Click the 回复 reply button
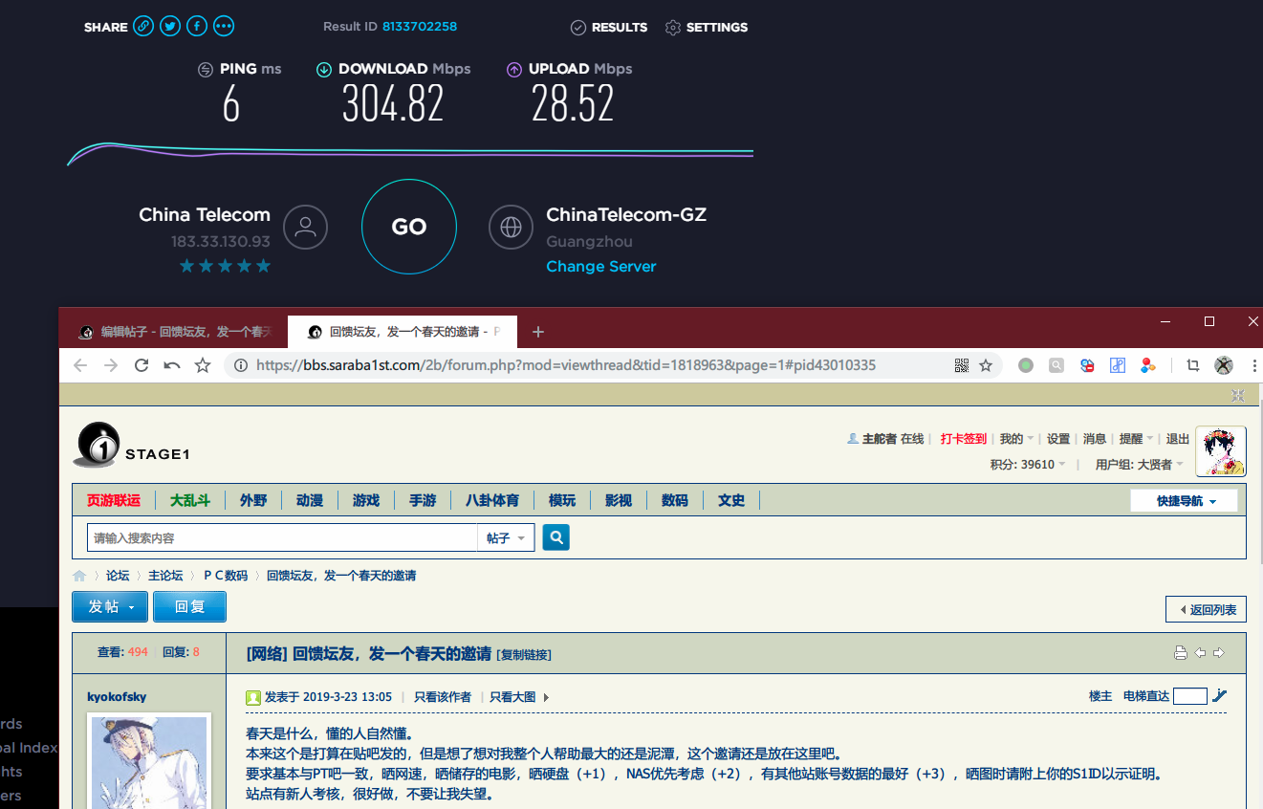The image size is (1263, 809). point(189,607)
